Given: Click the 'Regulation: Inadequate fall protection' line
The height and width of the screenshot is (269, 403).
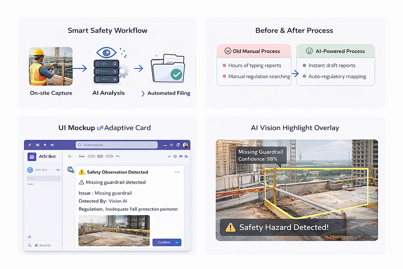Looking at the screenshot, I should coord(128,209).
